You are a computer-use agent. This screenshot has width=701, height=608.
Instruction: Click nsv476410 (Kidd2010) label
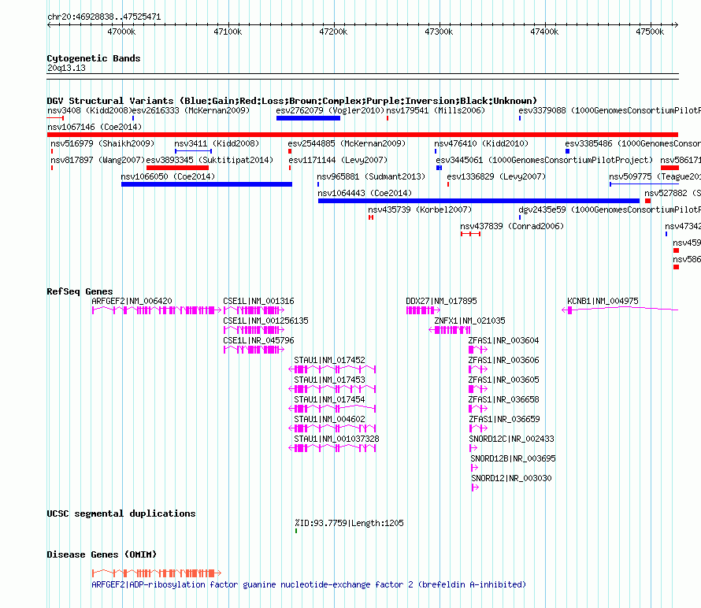click(x=481, y=143)
